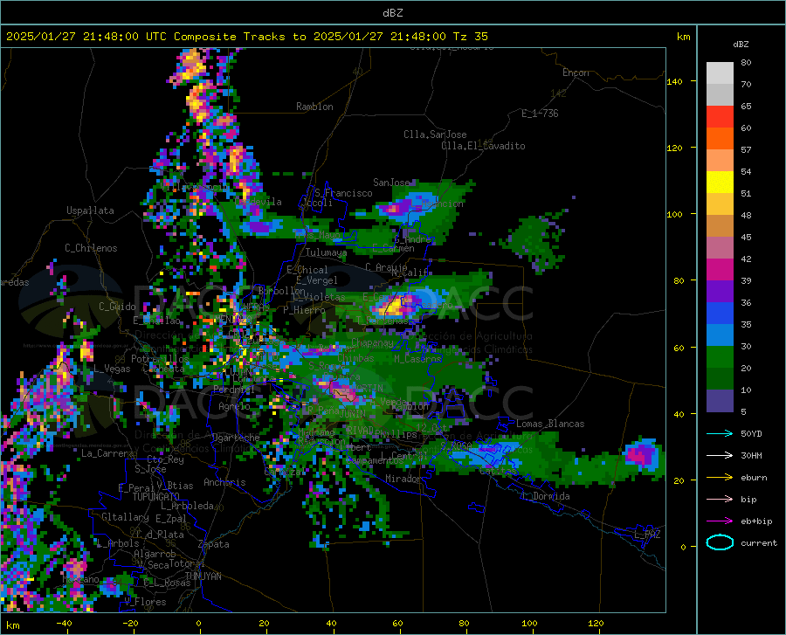Click the isolated storm cell at the map's eastern edge
The width and height of the screenshot is (786, 635).
point(640,455)
